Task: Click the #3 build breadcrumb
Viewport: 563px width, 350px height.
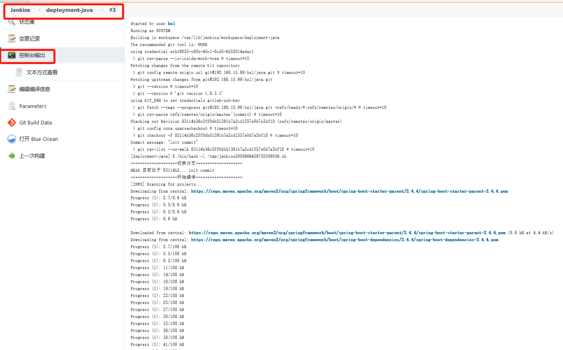Action: 113,10
